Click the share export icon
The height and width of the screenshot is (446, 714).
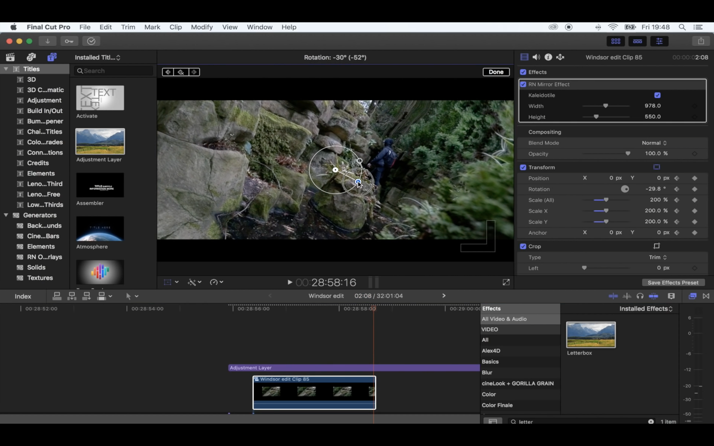(x=701, y=41)
